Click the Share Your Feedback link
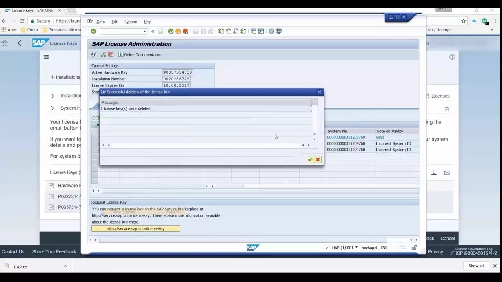The image size is (502, 282). point(54,251)
